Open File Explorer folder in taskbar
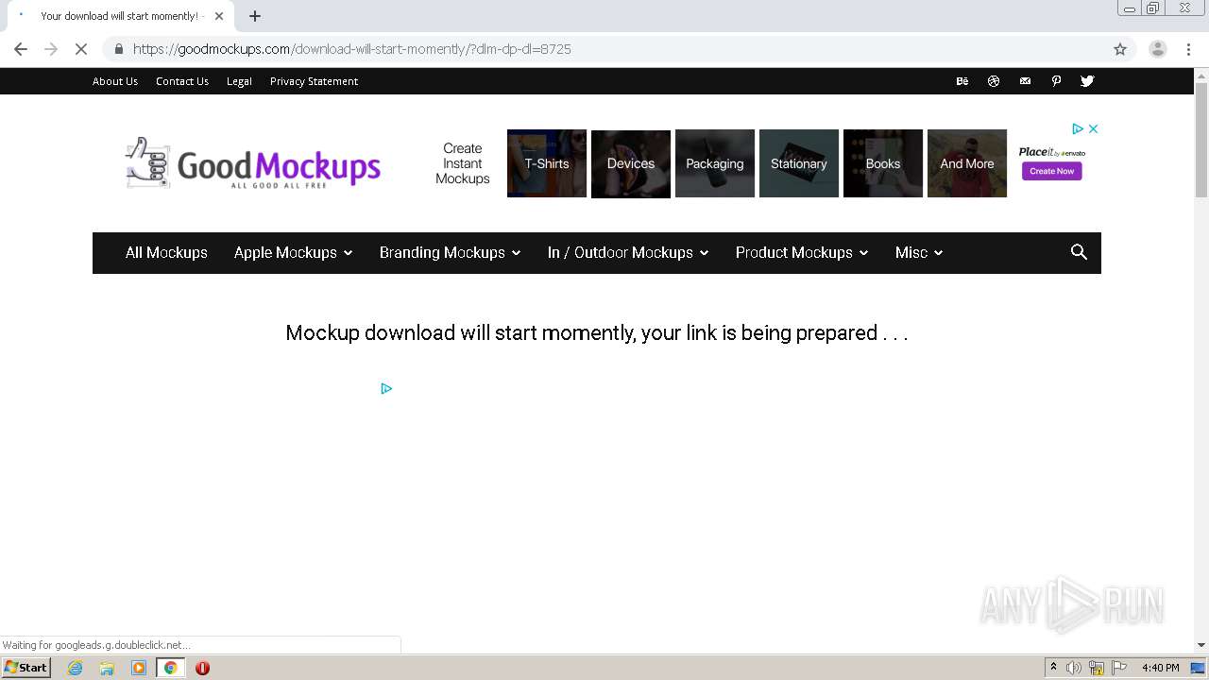This screenshot has width=1209, height=680. [x=107, y=668]
